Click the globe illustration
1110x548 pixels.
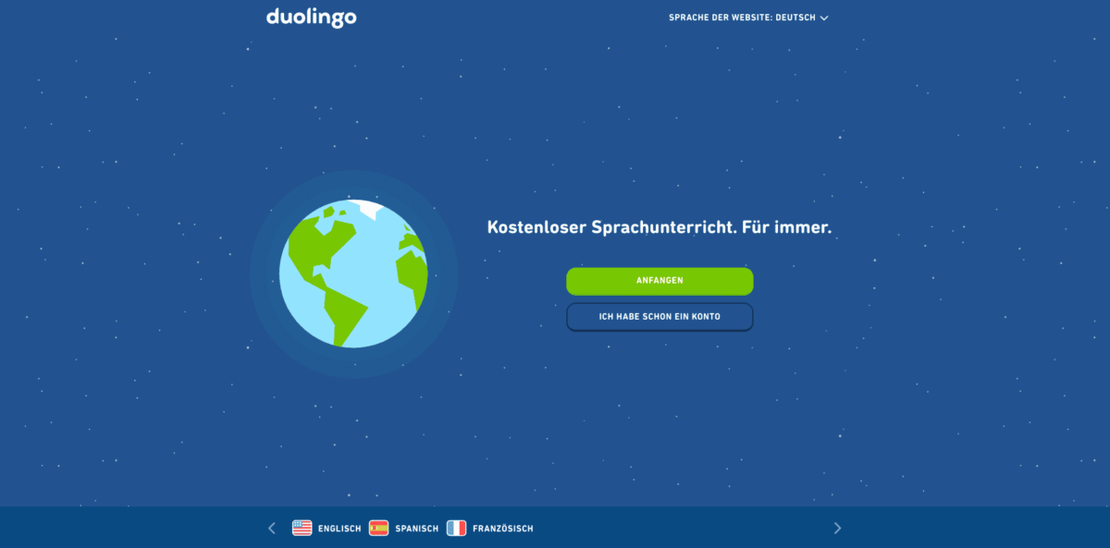click(353, 274)
